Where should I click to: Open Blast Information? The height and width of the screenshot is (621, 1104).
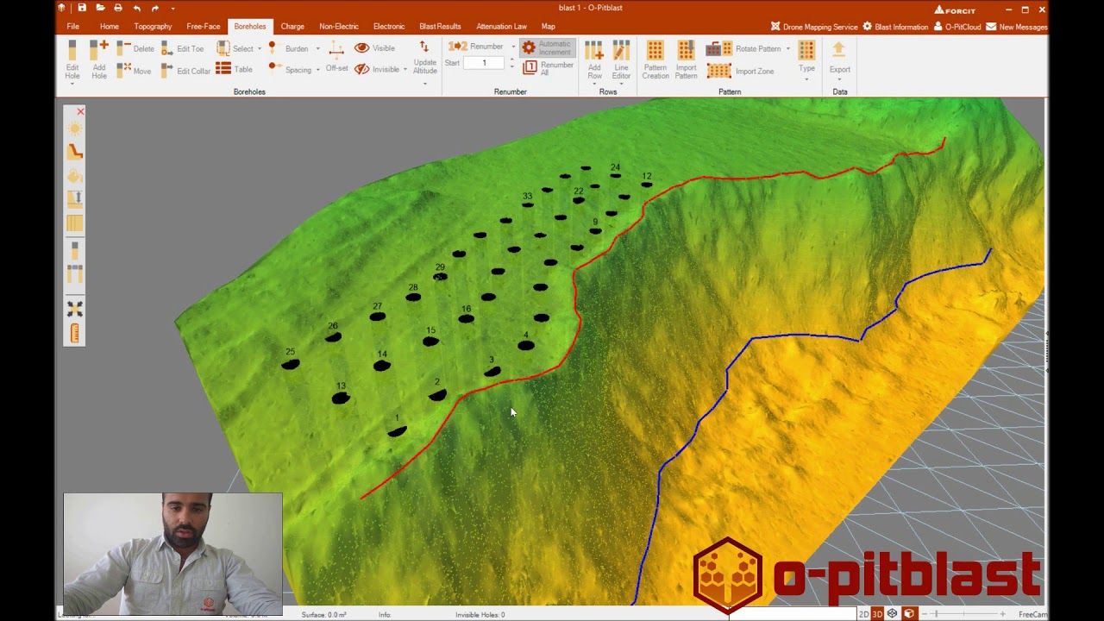895,27
